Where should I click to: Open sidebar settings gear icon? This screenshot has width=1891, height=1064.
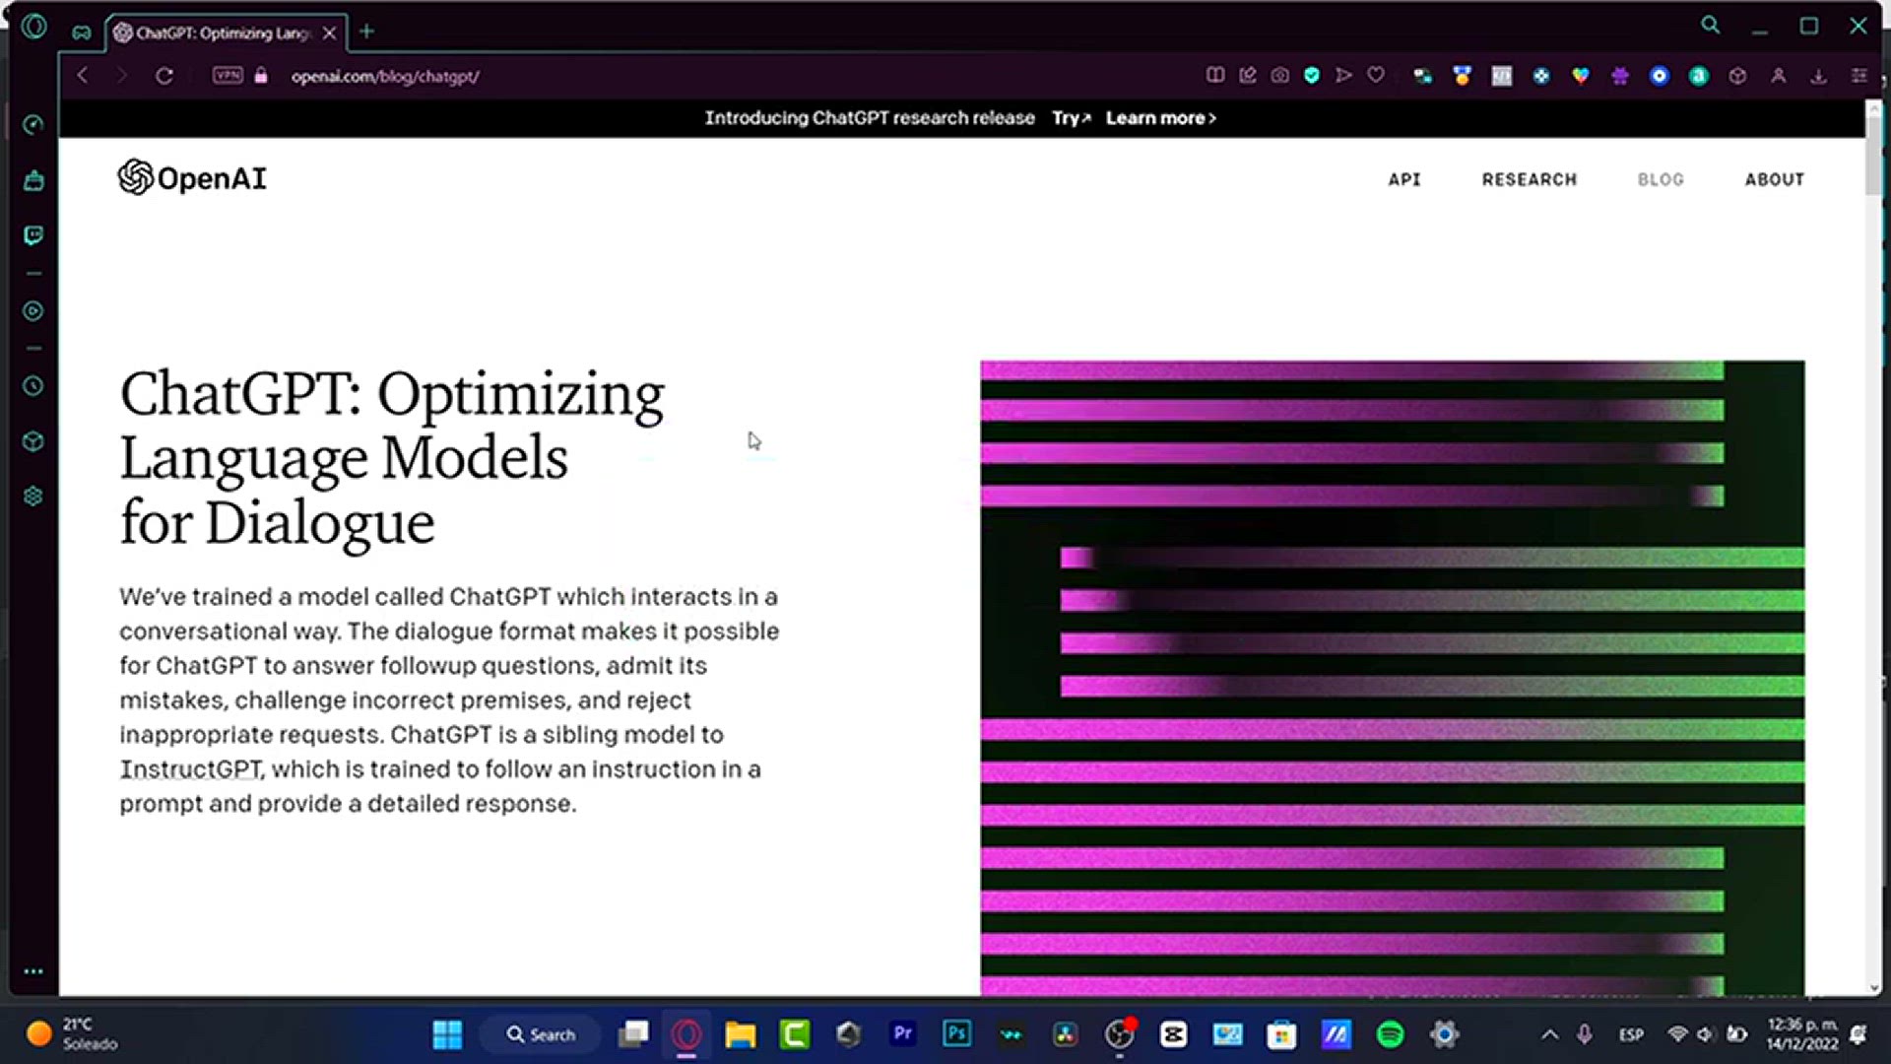point(33,497)
